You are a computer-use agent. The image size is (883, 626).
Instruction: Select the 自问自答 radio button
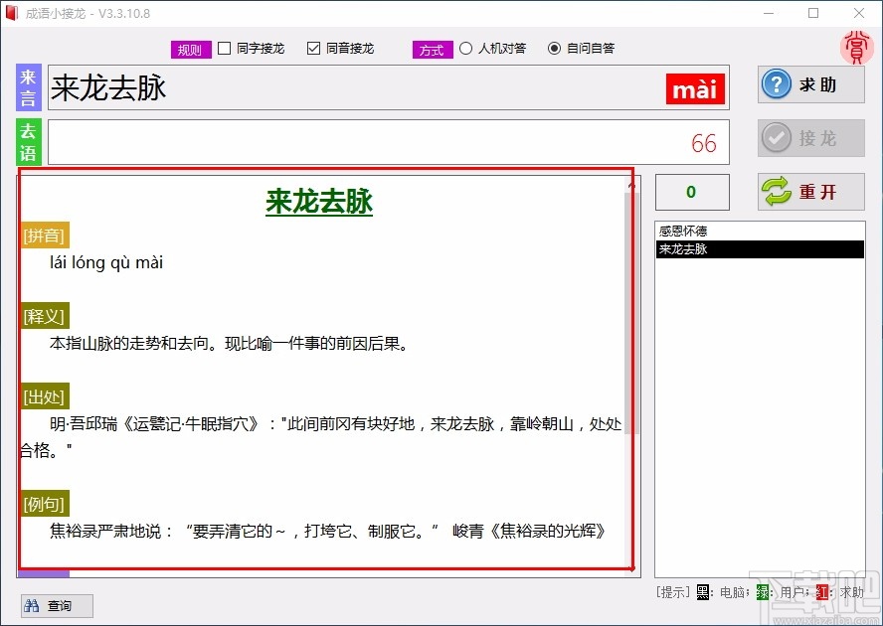pyautogui.click(x=554, y=47)
